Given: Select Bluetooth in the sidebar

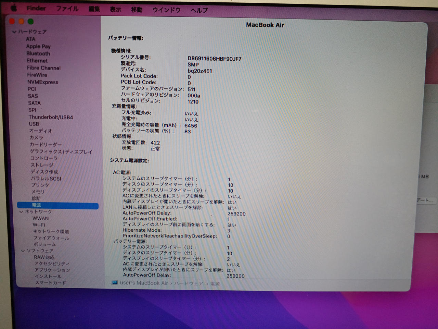Looking at the screenshot, I should coord(38,53).
